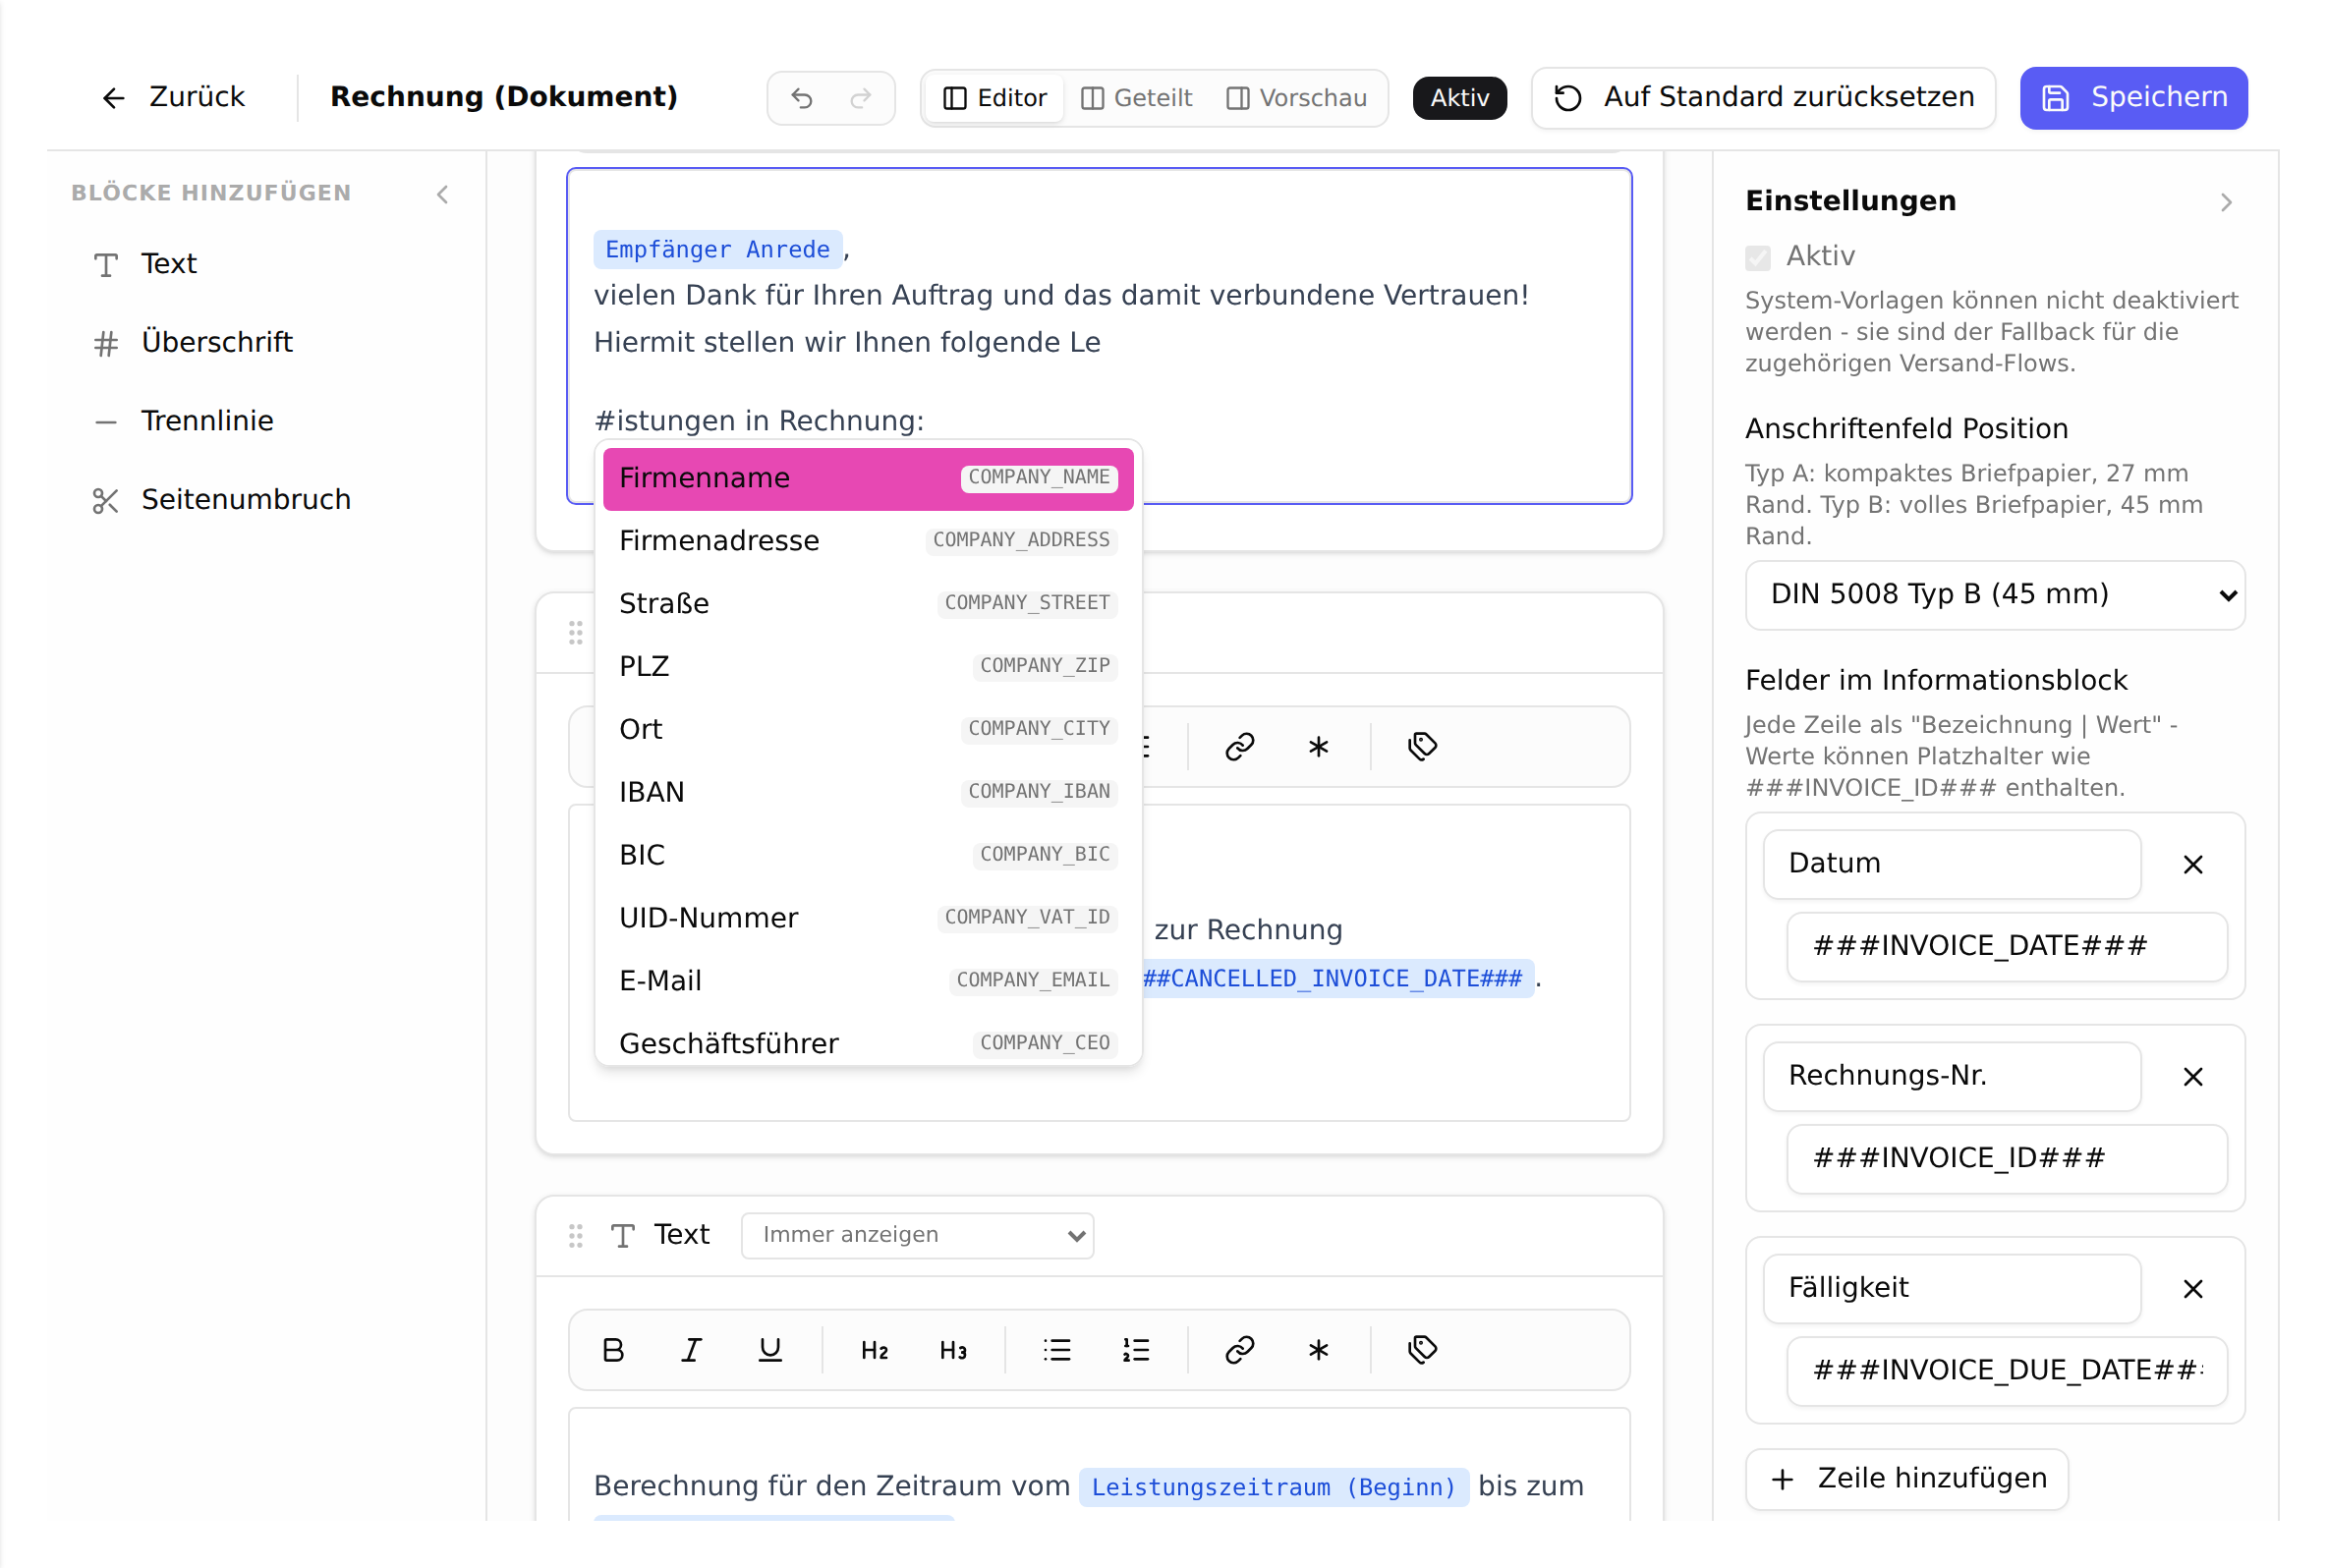Toggle bold in the lower text toolbar
Screen dimensions: 2327x1568
click(x=613, y=1350)
